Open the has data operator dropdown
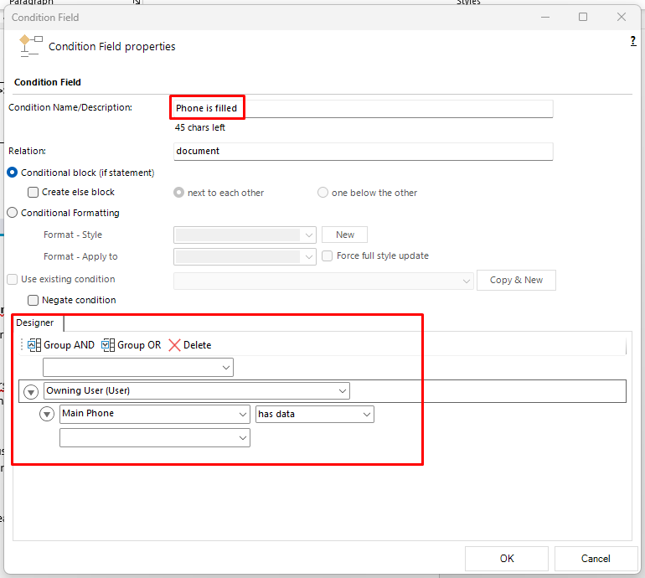Viewport: 645px width, 578px height. coord(315,415)
